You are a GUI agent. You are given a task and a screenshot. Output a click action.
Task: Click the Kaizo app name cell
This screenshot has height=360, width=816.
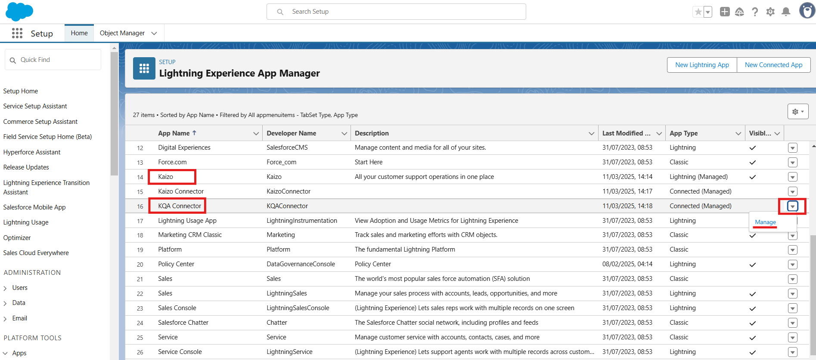pyautogui.click(x=166, y=177)
